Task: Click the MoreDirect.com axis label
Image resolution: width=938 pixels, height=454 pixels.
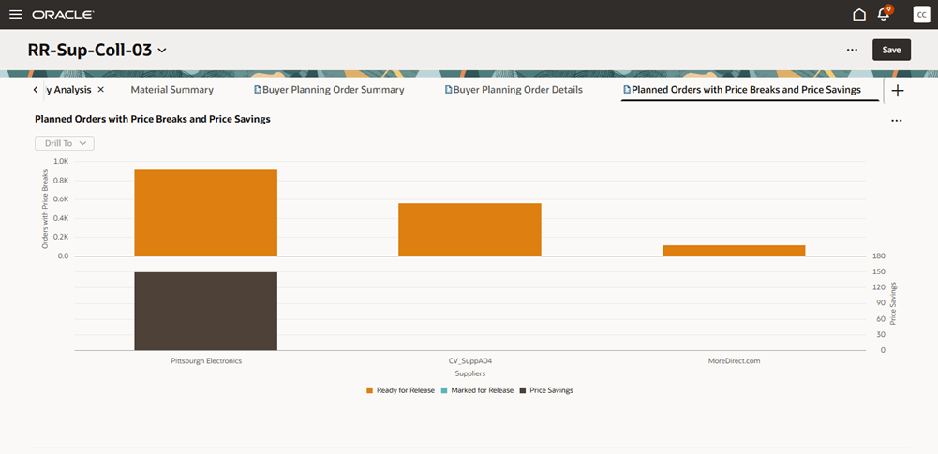Action: [734, 360]
